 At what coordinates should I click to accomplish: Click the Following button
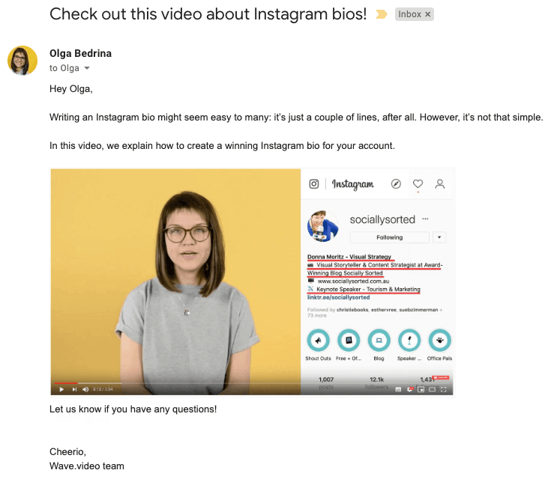(x=389, y=237)
